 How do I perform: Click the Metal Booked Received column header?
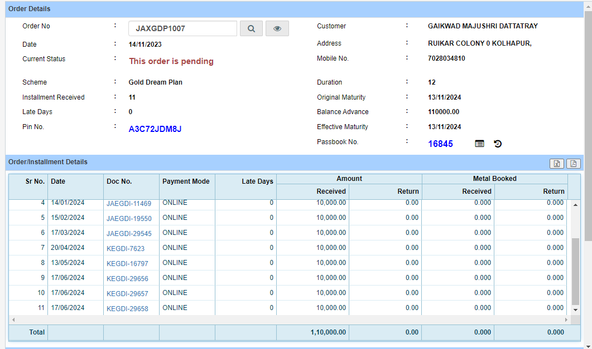458,191
